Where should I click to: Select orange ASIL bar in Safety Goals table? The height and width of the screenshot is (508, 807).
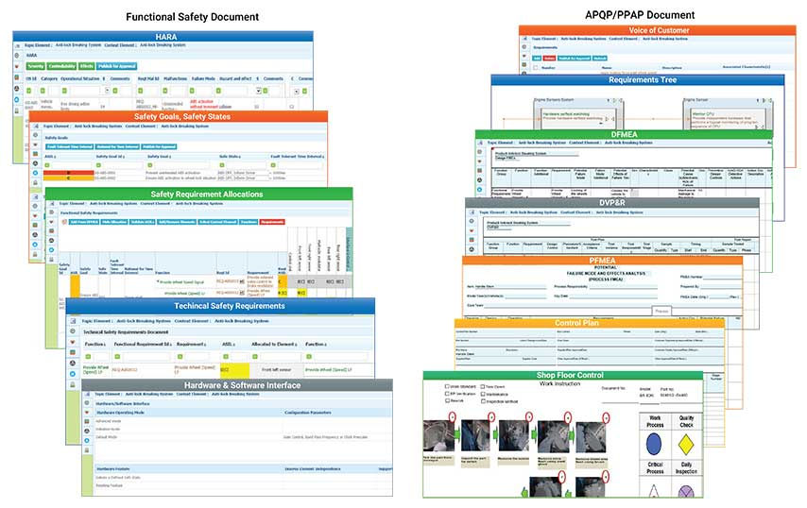tap(68, 178)
